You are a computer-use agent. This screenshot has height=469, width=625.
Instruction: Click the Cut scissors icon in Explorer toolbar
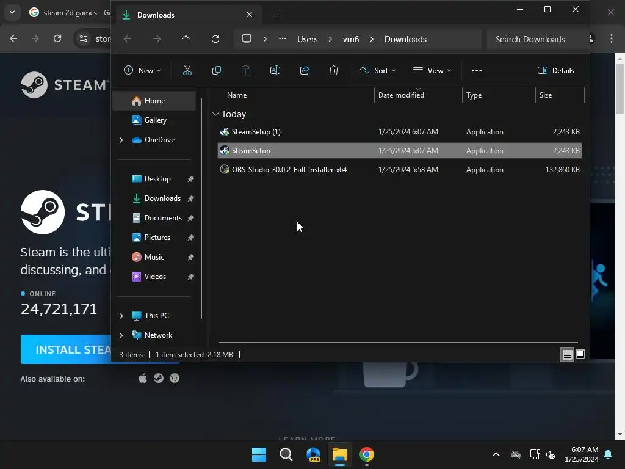coord(187,71)
